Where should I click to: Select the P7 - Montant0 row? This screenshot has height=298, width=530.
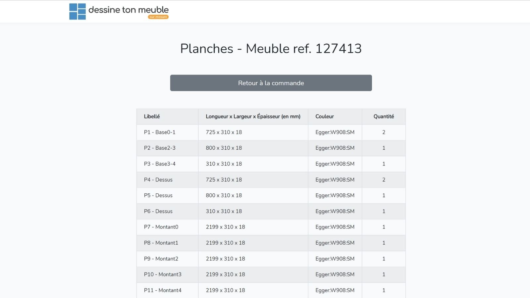tap(271, 227)
